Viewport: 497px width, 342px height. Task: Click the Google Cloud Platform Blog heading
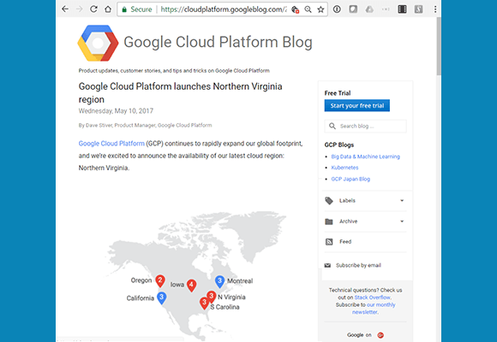click(218, 43)
